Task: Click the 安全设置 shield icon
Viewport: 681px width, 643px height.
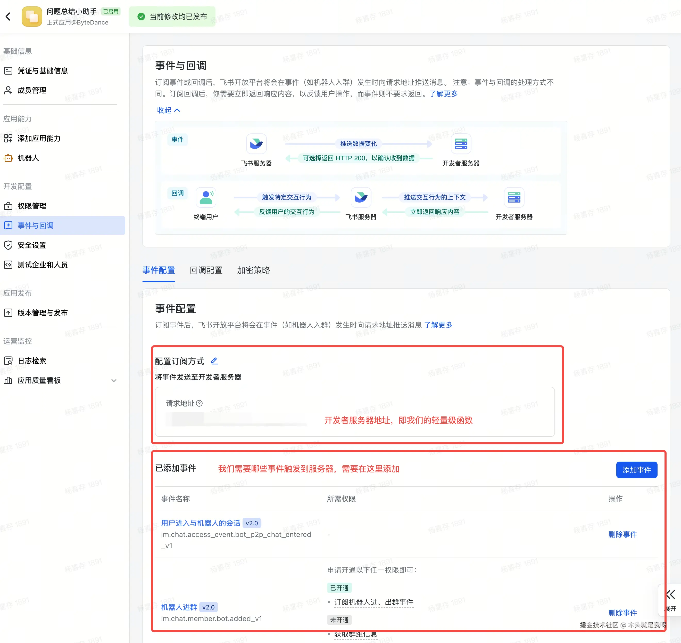Action: [8, 245]
